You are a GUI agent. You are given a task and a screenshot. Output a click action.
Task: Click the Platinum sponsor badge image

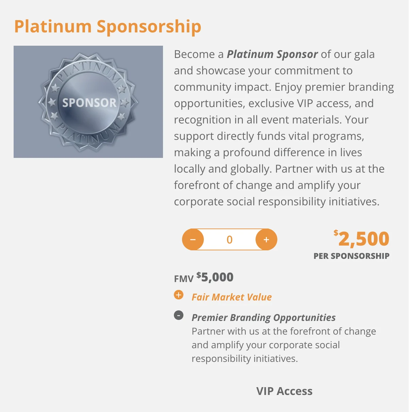point(88,102)
